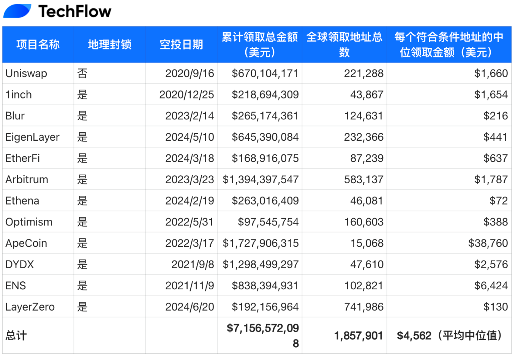Select the Uniswap project name cell
The width and height of the screenshot is (518, 354).
(38, 73)
